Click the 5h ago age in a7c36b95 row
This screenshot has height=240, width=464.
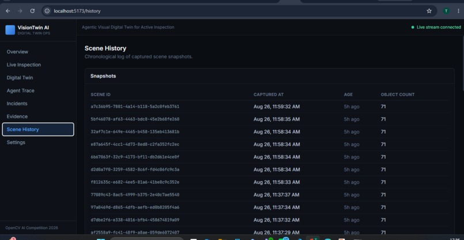(x=352, y=107)
